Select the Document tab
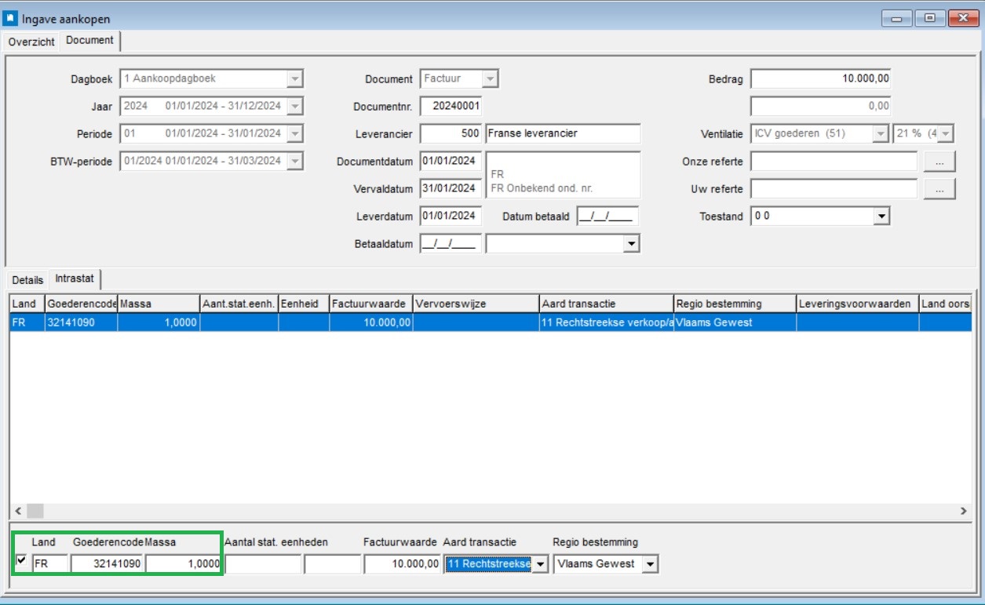 pyautogui.click(x=89, y=40)
